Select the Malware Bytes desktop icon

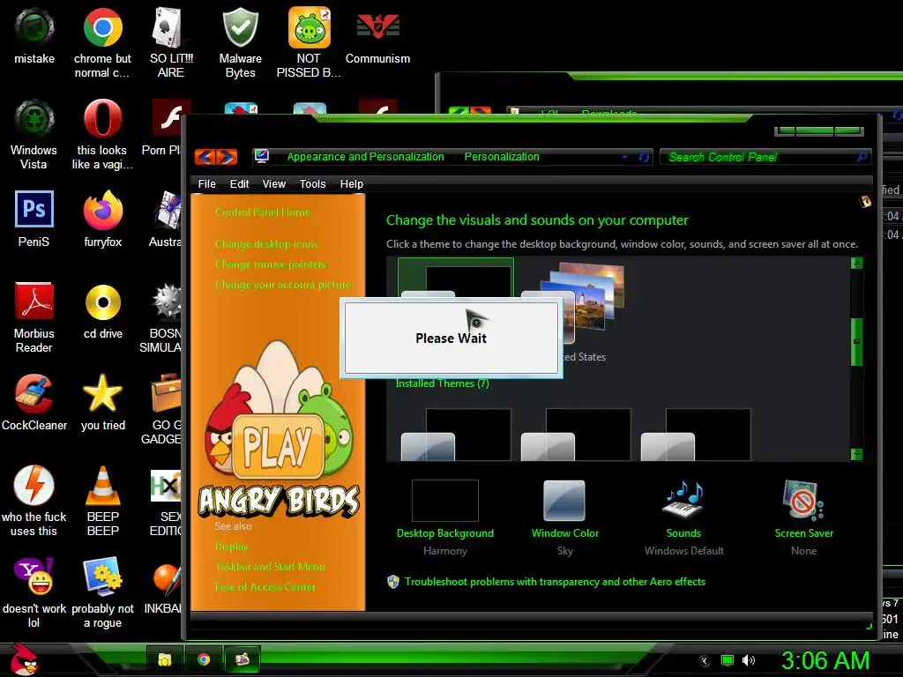tap(240, 42)
